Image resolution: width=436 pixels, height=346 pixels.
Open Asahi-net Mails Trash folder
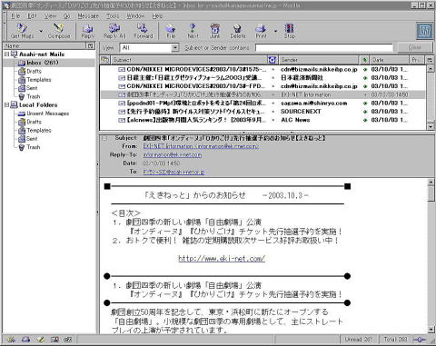coord(34,96)
